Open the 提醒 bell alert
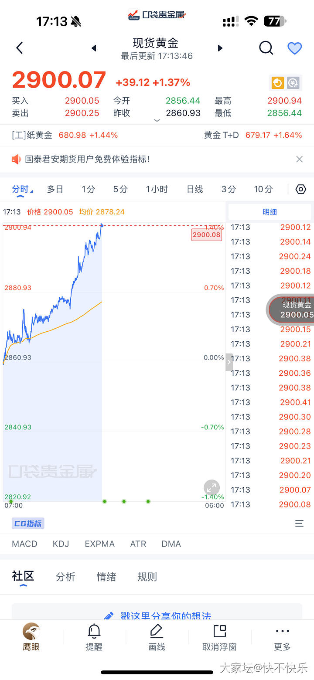The width and height of the screenshot is (314, 680). click(94, 637)
